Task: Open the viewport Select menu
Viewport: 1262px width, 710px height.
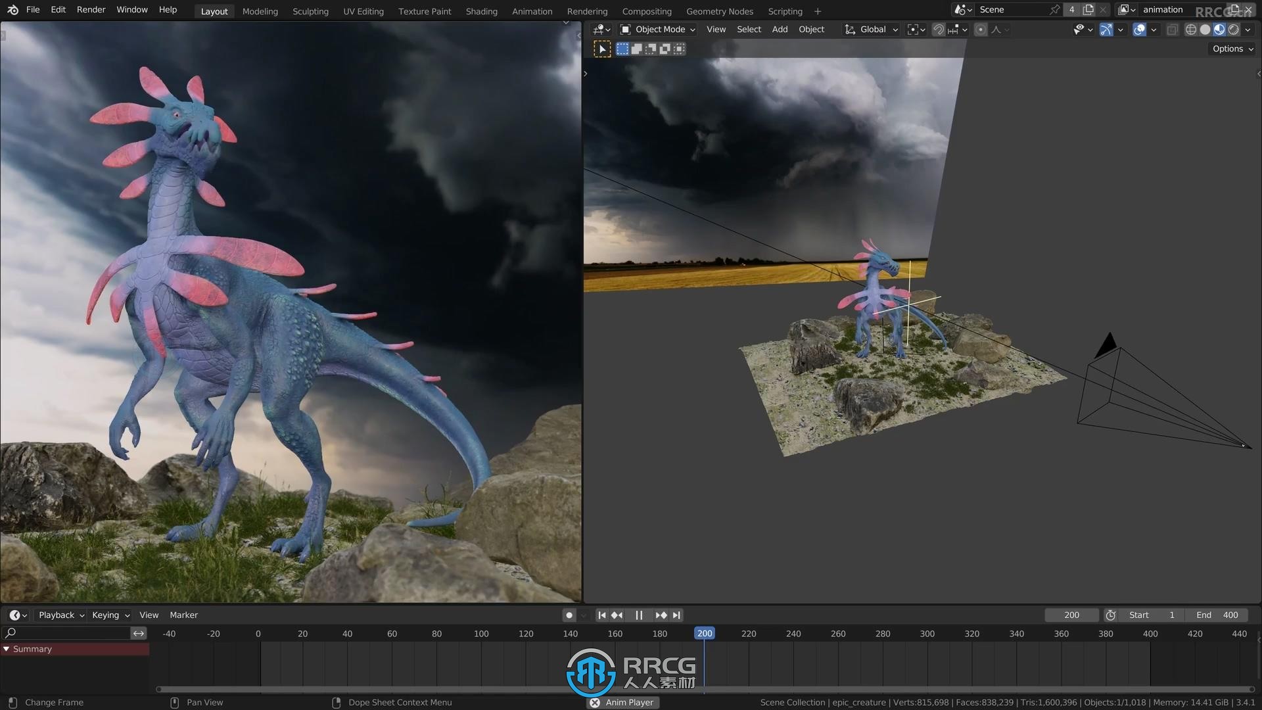Action: (749, 30)
